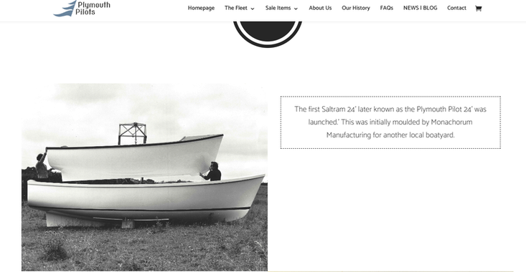Click the man beside the upper hull
The height and width of the screenshot is (272, 526).
click(x=212, y=171)
